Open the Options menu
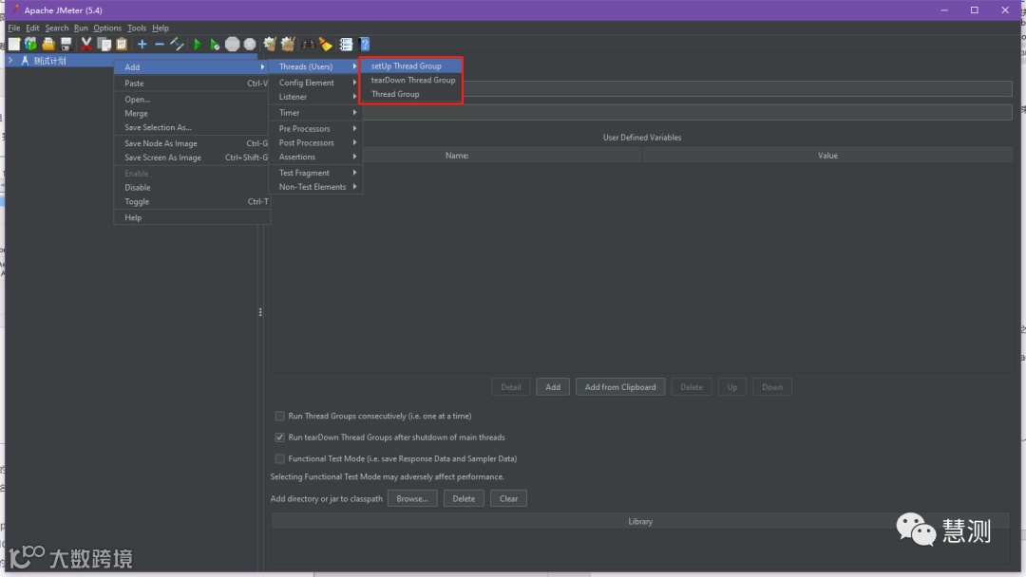This screenshot has width=1026, height=577. [x=107, y=28]
